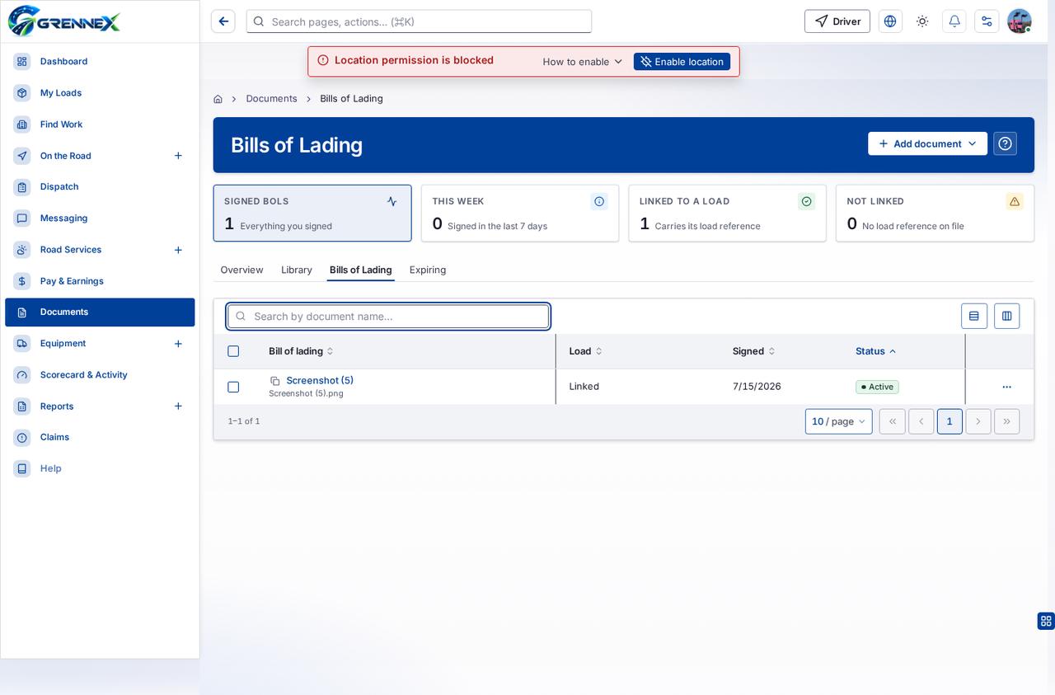Expand Equipment submenu
Image resolution: width=1055 pixels, height=695 pixels.
click(178, 344)
